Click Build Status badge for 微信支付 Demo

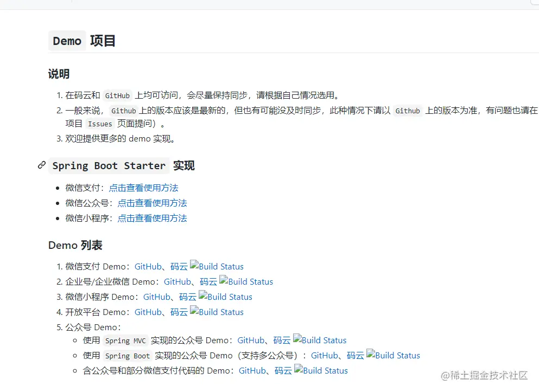pos(217,266)
